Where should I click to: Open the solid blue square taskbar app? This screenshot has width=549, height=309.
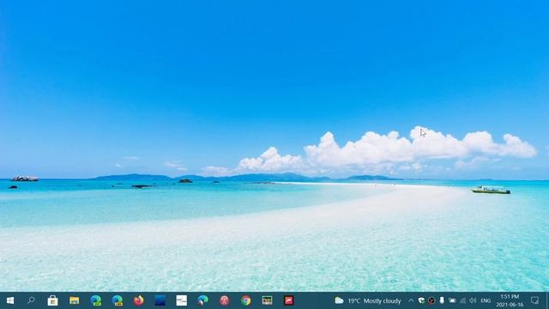click(160, 300)
